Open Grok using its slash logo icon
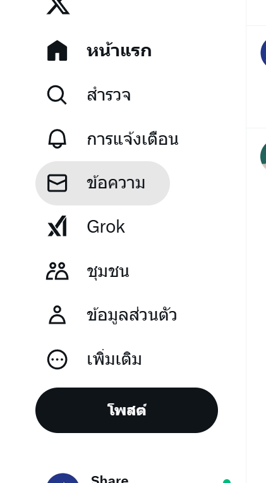 point(57,226)
